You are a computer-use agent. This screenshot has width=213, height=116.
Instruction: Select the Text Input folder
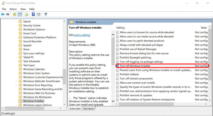click(x=29, y=65)
